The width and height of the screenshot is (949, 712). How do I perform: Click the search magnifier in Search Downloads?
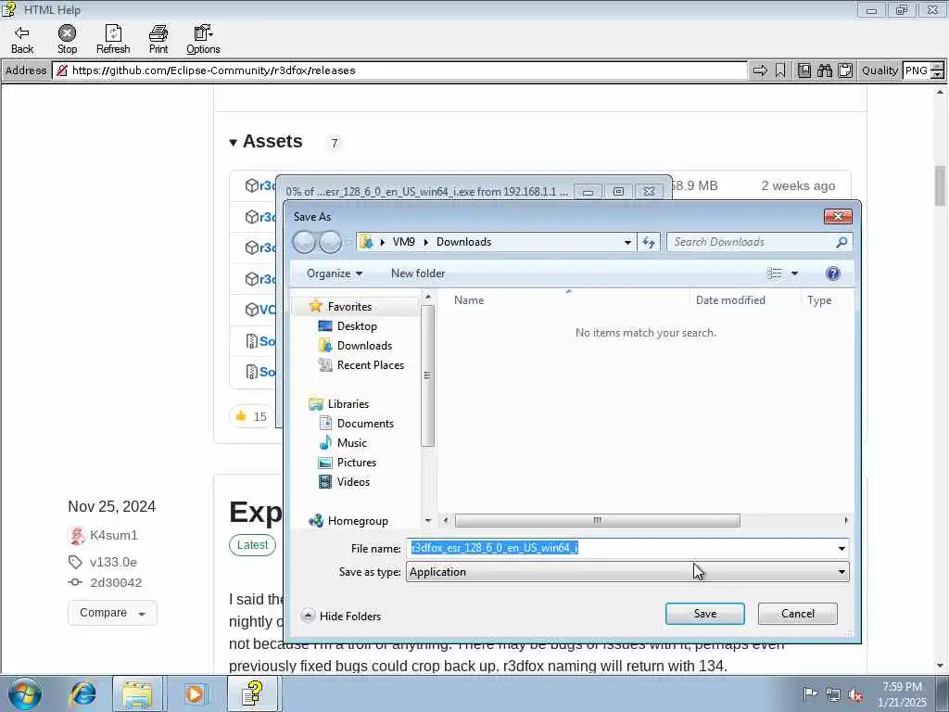click(x=841, y=242)
